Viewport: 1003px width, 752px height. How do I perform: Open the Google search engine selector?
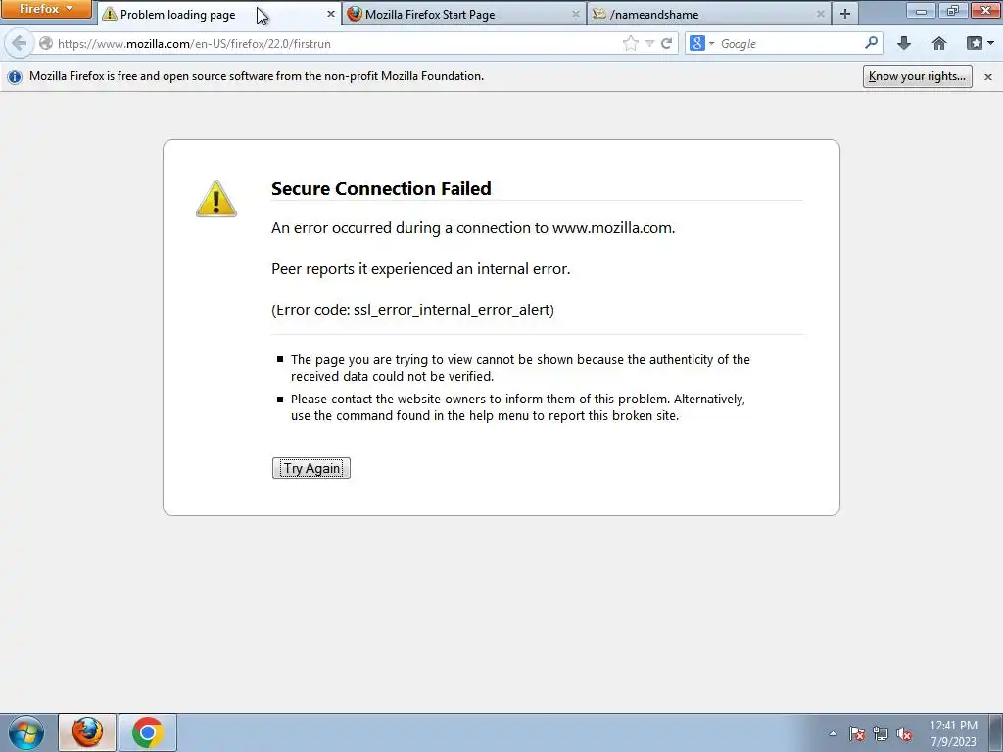[701, 43]
